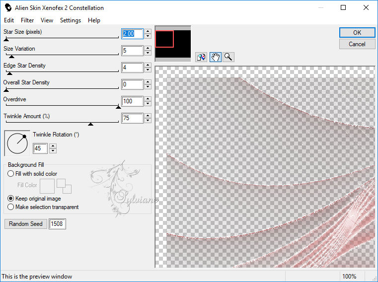Click the 100% zoom level in status bar
Screen dimensions: 378x282
tap(349, 277)
